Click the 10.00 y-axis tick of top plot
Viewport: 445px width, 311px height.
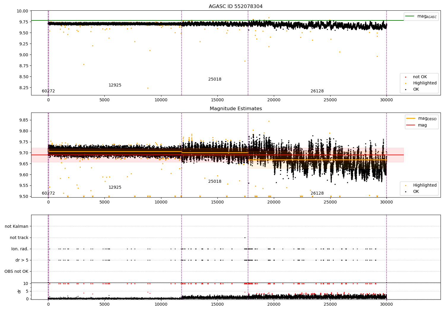point(23,11)
